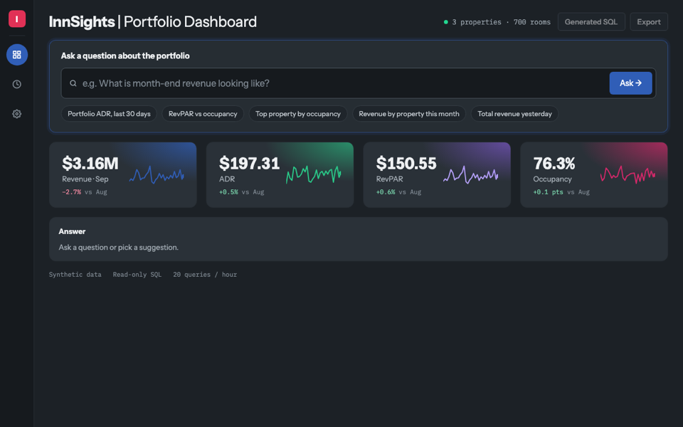Click the blue Revenue sparkline chart
Image resolution: width=683 pixels, height=427 pixels.
157,175
